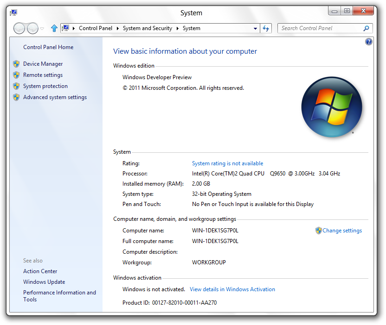Open Advanced system settings
This screenshot has height=325, width=386.
[x=55, y=97]
